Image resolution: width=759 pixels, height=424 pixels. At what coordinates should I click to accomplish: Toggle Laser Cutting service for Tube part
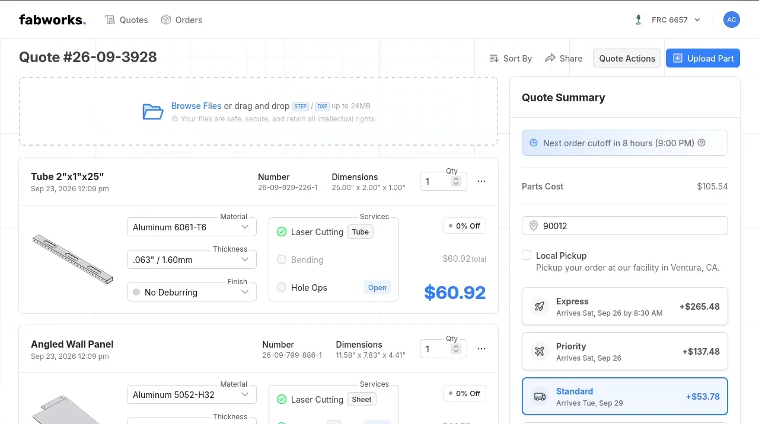(x=282, y=232)
